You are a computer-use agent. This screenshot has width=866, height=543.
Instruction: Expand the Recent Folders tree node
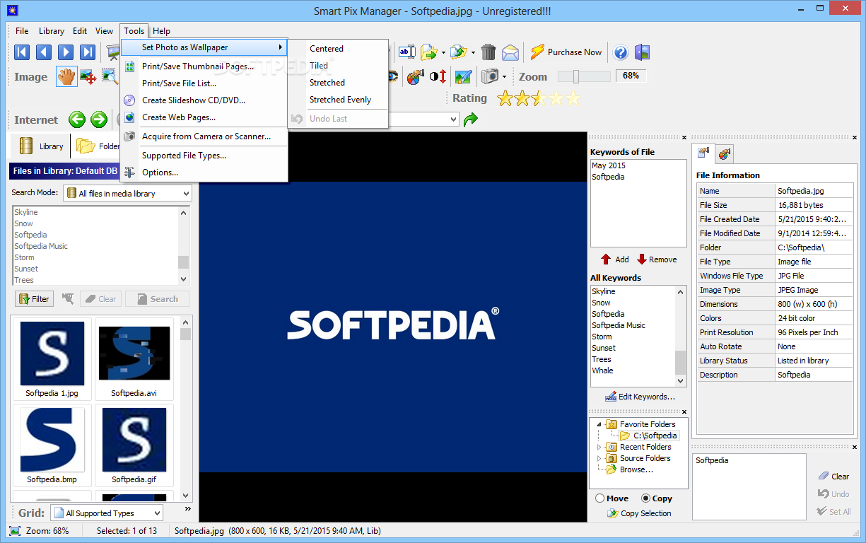pyautogui.click(x=599, y=447)
